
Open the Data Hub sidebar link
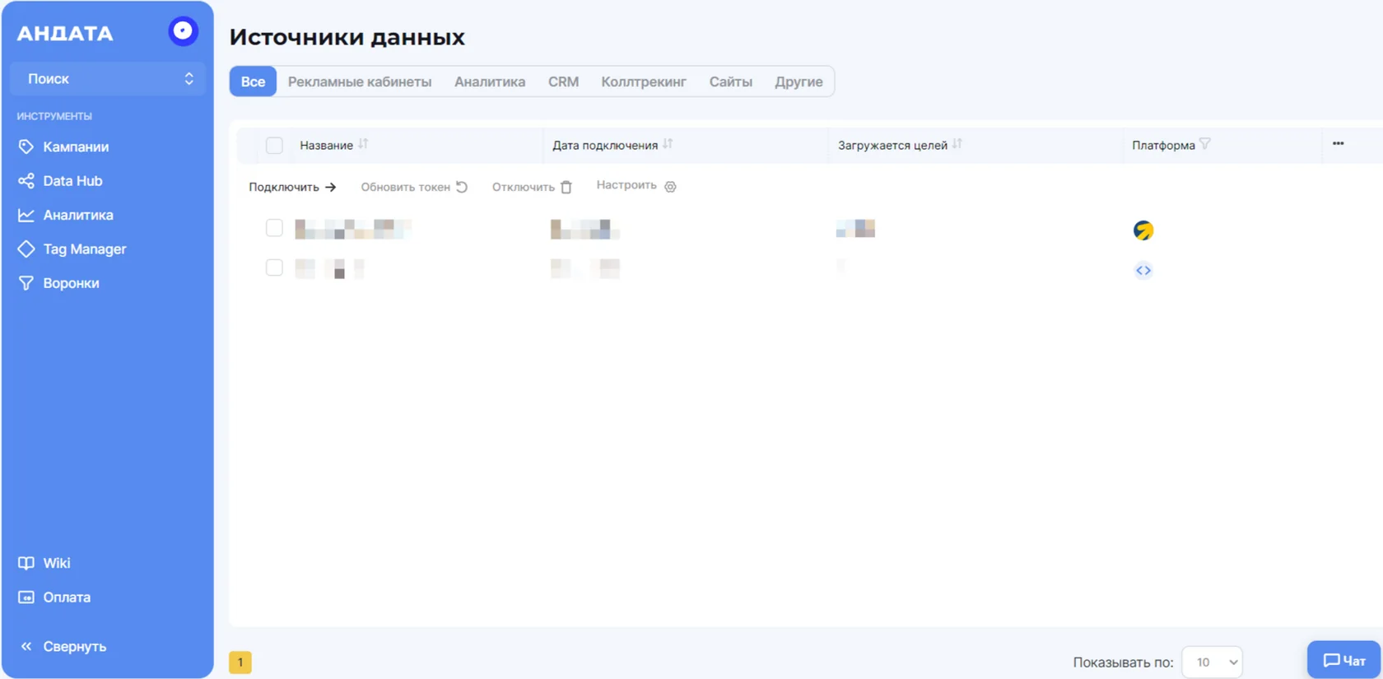click(72, 181)
